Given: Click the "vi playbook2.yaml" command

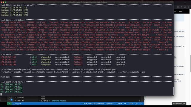Looking at the screenshot, I should click(x=107, y=70).
